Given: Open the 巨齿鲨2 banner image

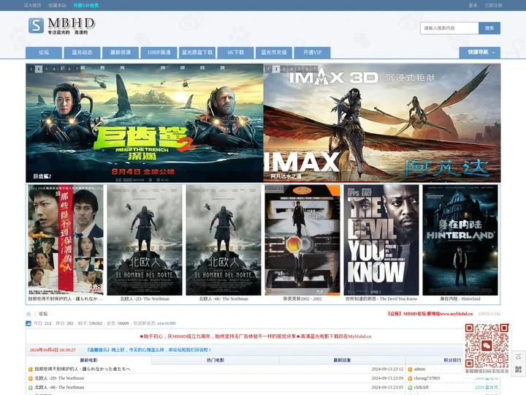Looking at the screenshot, I should point(145,123).
